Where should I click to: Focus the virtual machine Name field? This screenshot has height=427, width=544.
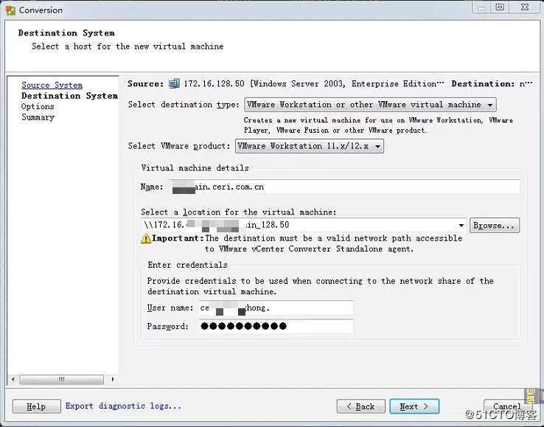click(x=346, y=187)
